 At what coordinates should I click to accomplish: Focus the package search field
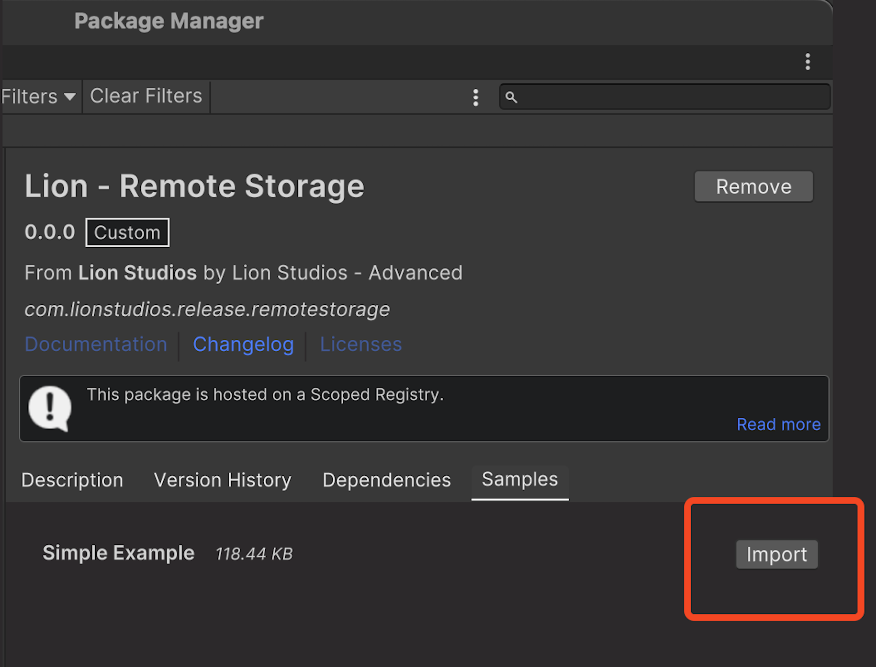point(670,97)
